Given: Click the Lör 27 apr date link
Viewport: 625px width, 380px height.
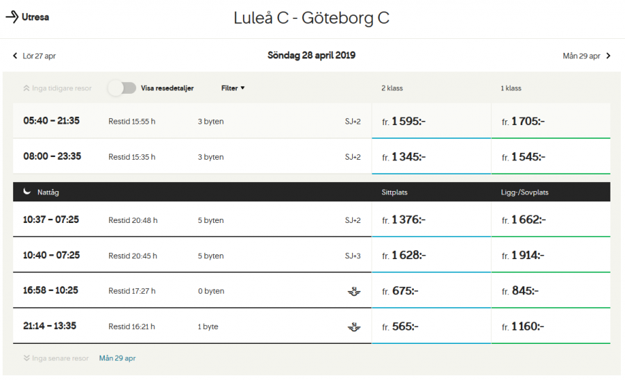Looking at the screenshot, I should (x=39, y=56).
